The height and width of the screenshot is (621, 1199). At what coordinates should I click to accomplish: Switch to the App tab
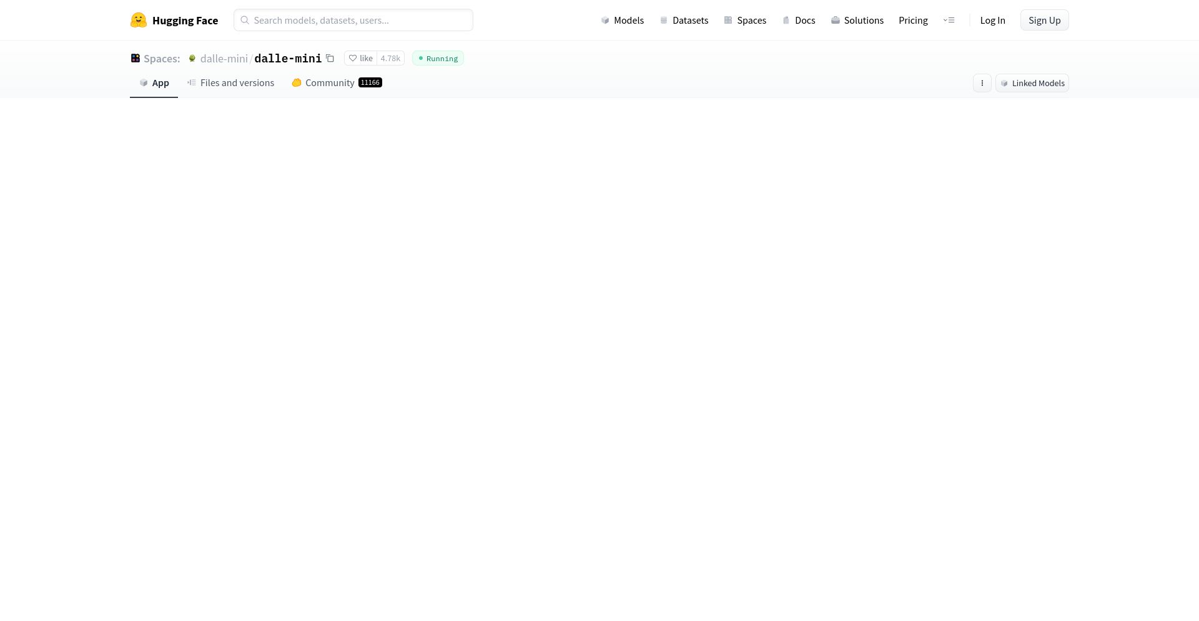coord(154,83)
